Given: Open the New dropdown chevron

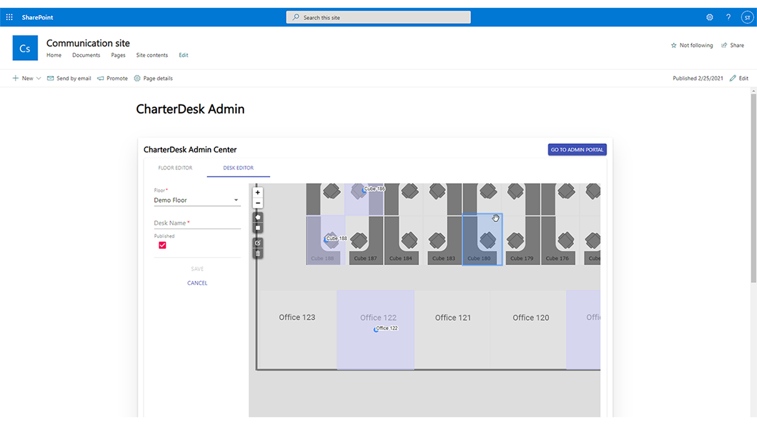Looking at the screenshot, I should [x=39, y=79].
